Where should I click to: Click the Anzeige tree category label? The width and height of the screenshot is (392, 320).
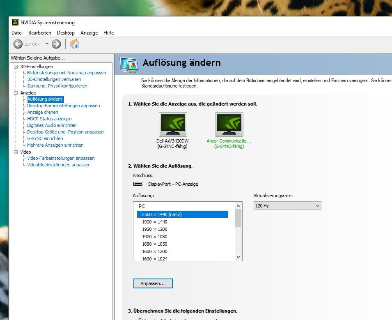(x=28, y=93)
